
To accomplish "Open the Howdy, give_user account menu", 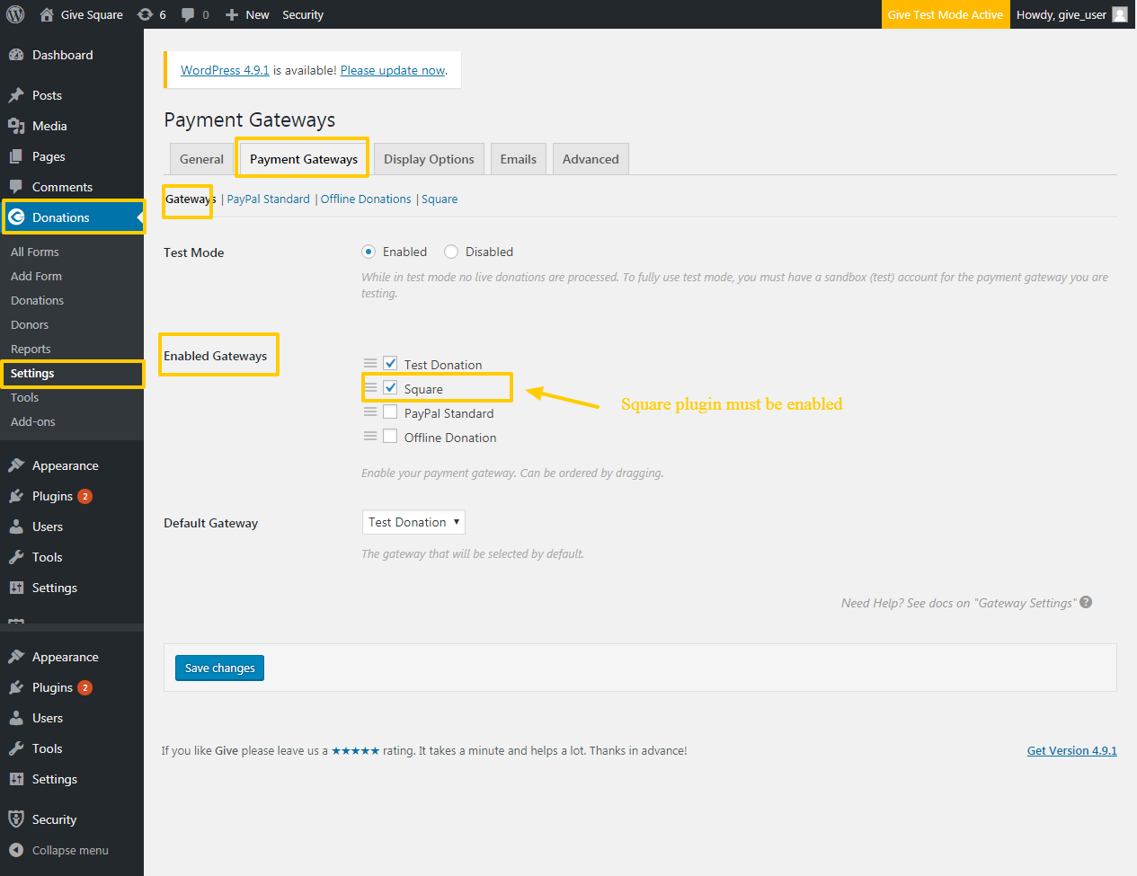I will [1071, 14].
